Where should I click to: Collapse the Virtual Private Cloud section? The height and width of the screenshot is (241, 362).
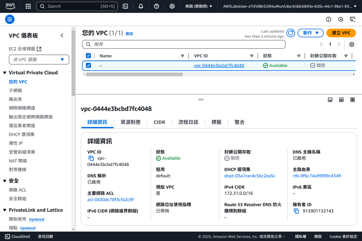[x=5, y=73]
